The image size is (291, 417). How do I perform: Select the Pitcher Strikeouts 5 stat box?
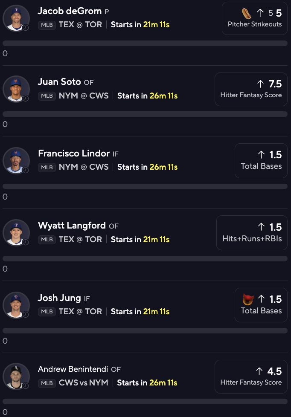click(x=255, y=18)
